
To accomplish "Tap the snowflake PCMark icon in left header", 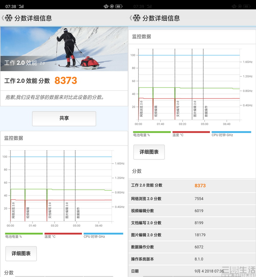I will (9, 18).
